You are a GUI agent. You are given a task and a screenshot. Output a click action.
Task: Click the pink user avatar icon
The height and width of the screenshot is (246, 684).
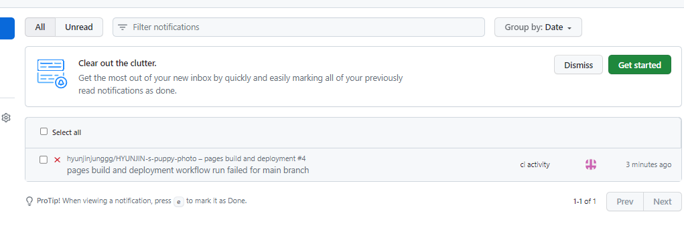pyautogui.click(x=591, y=164)
